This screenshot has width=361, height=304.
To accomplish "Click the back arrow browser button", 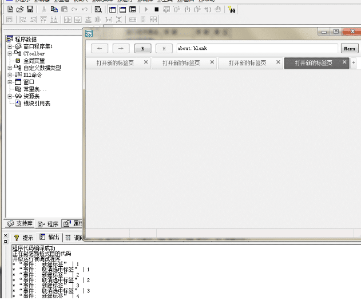I will coord(100,49).
